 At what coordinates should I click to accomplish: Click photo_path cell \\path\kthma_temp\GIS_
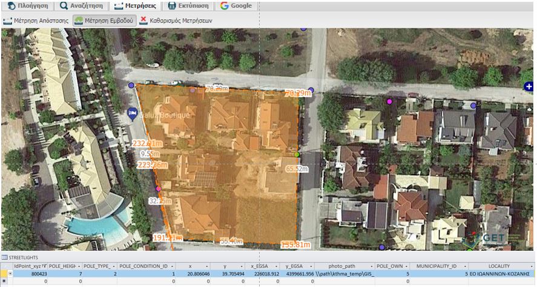pos(345,274)
